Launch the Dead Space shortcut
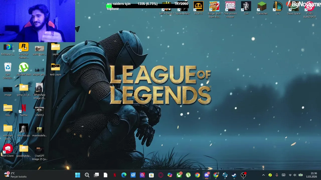Viewport: 321px width, 180px height. (x=294, y=8)
